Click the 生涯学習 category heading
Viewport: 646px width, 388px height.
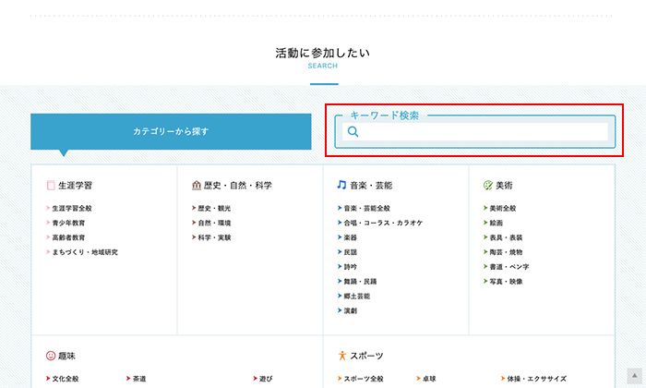pyautogui.click(x=75, y=186)
